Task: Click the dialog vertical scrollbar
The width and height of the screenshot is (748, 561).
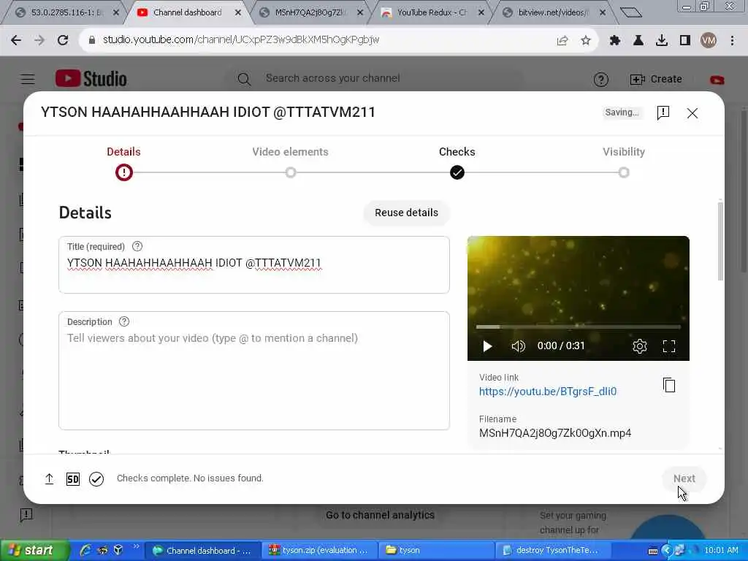Action: [720, 241]
